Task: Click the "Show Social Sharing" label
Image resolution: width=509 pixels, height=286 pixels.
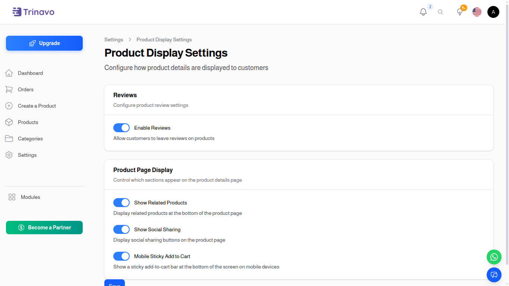Action: point(157,229)
